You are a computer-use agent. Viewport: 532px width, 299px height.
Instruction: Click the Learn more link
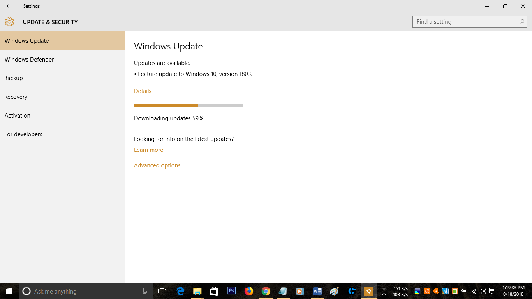148,149
